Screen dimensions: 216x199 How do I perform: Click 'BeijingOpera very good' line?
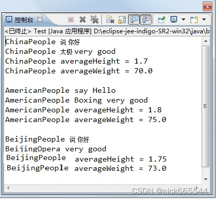click(x=56, y=149)
